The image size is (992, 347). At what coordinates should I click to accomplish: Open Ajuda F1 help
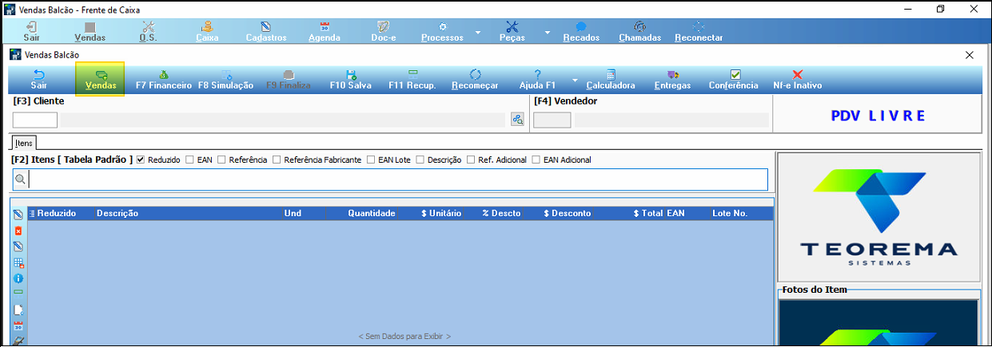coord(537,79)
